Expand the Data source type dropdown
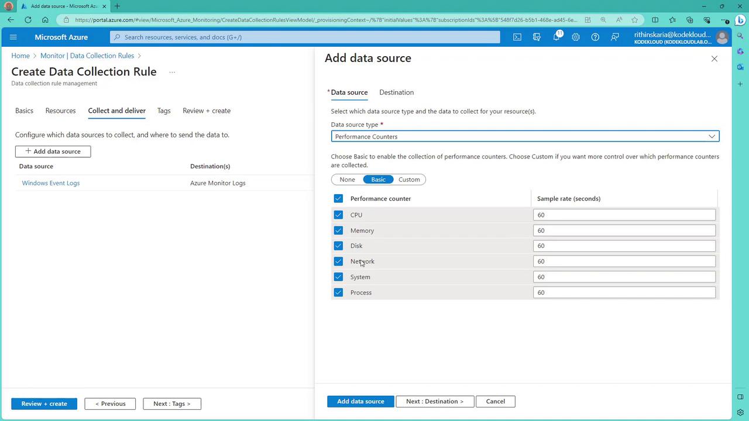The width and height of the screenshot is (749, 421). coord(525,136)
